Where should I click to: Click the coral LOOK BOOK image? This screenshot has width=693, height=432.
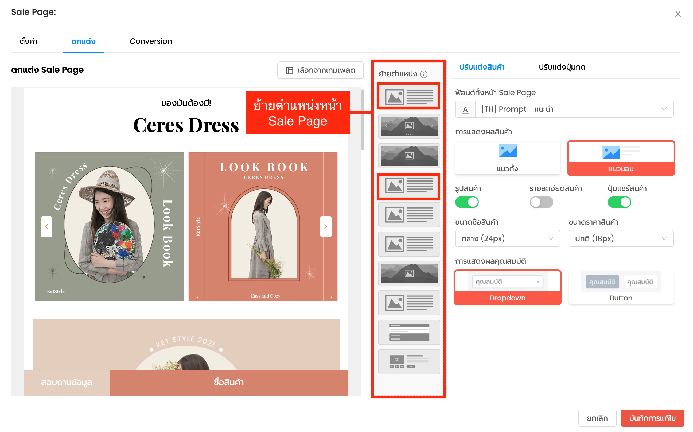coord(263,227)
